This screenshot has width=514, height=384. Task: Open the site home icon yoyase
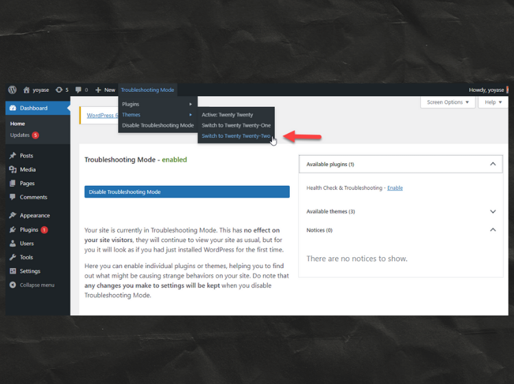[x=27, y=90]
